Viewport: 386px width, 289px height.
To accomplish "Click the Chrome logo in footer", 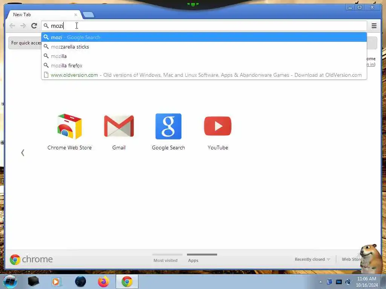I will pos(31,260).
